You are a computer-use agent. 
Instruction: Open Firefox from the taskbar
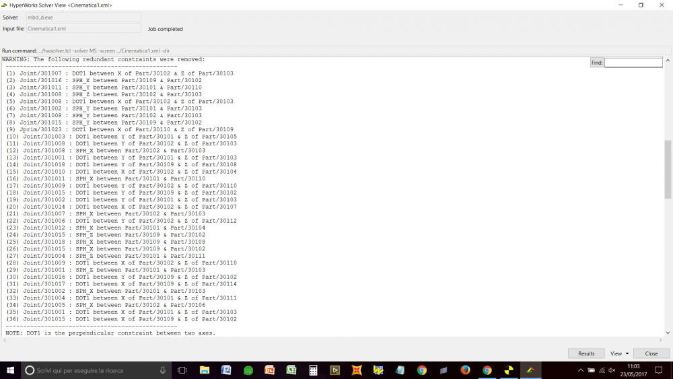[x=465, y=370]
